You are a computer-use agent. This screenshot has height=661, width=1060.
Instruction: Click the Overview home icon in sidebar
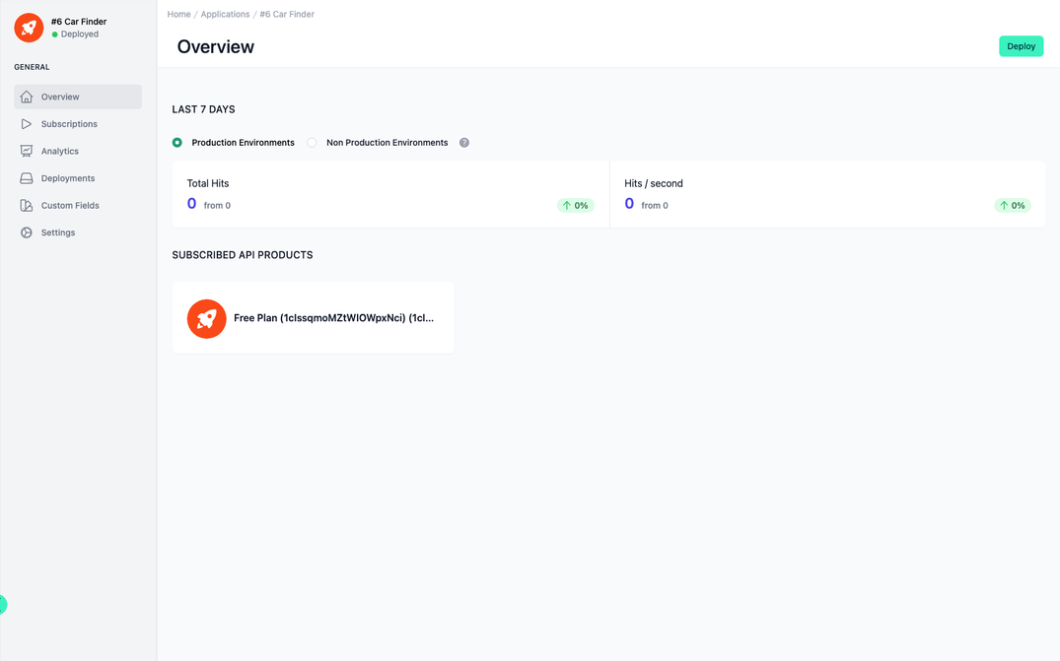tap(27, 97)
